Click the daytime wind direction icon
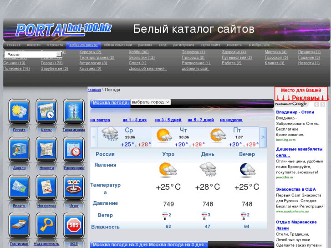 click(x=204, y=215)
